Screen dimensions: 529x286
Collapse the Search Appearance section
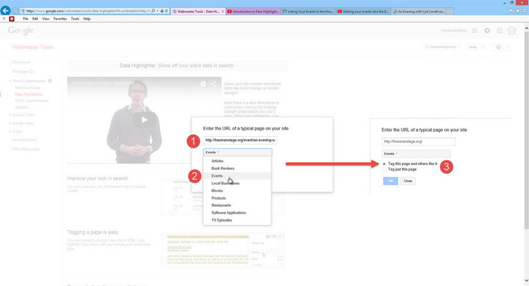coord(10,81)
